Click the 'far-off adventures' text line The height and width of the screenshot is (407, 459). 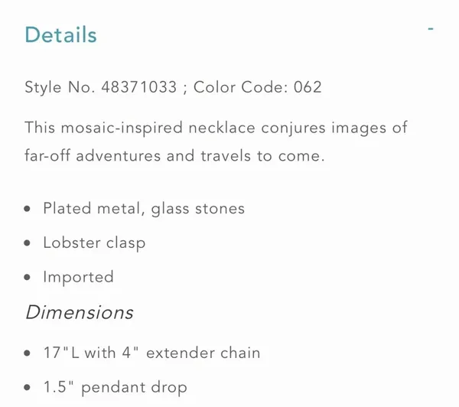tap(93, 155)
